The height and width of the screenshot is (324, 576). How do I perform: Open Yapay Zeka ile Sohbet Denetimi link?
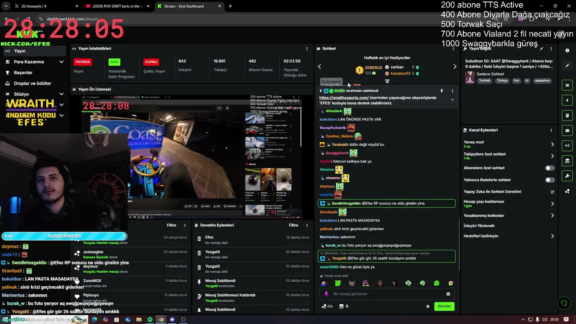(x=509, y=192)
